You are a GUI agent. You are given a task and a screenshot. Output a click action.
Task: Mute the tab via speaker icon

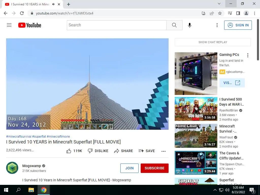(53, 4)
